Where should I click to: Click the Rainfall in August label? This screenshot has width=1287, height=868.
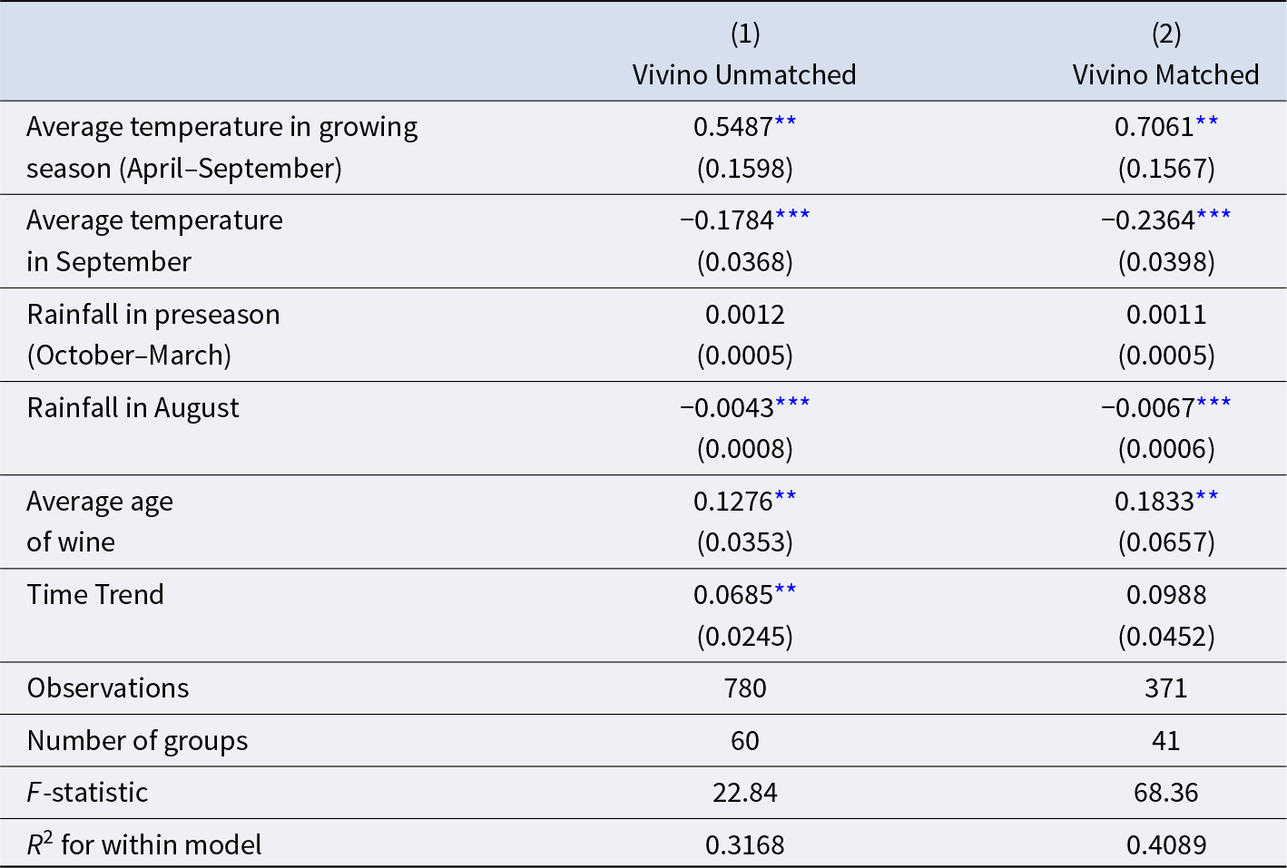133,408
